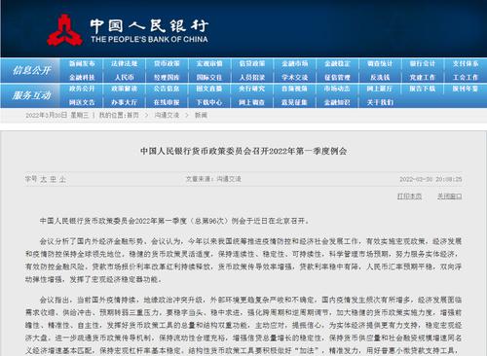This screenshot has height=356, width=487.
Task: Open 下载中心 in the navigation menu
Action: [209, 102]
